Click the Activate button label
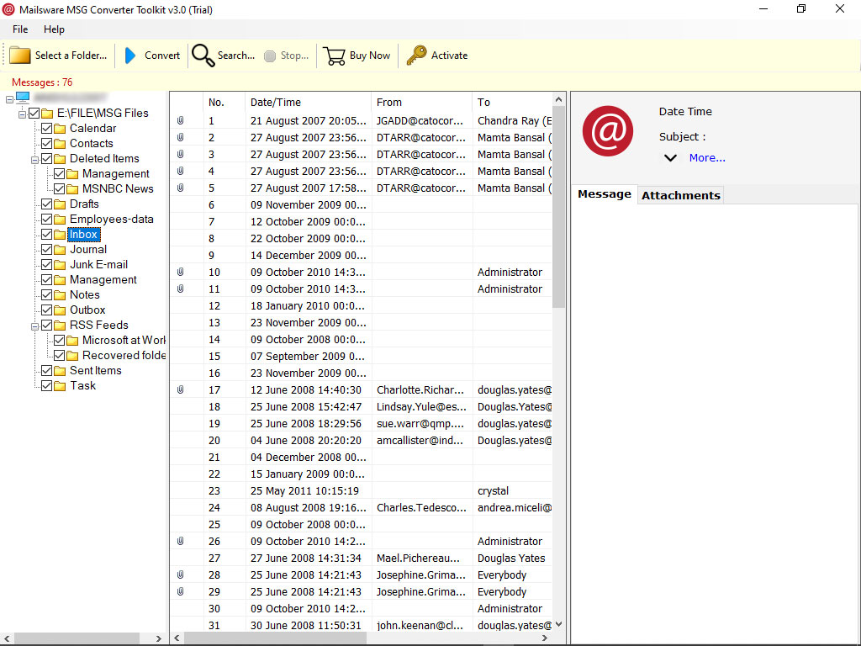 pos(449,56)
